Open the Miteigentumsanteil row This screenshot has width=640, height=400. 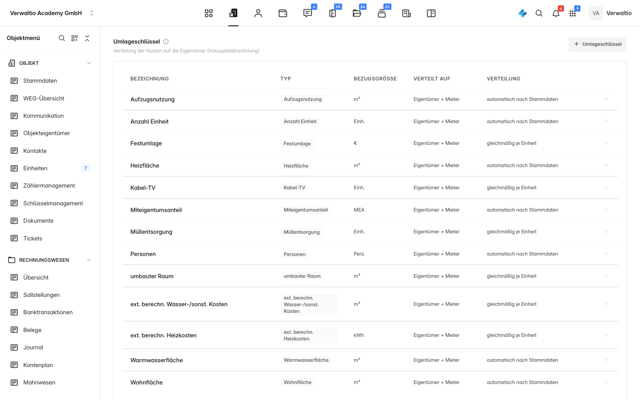(x=370, y=210)
